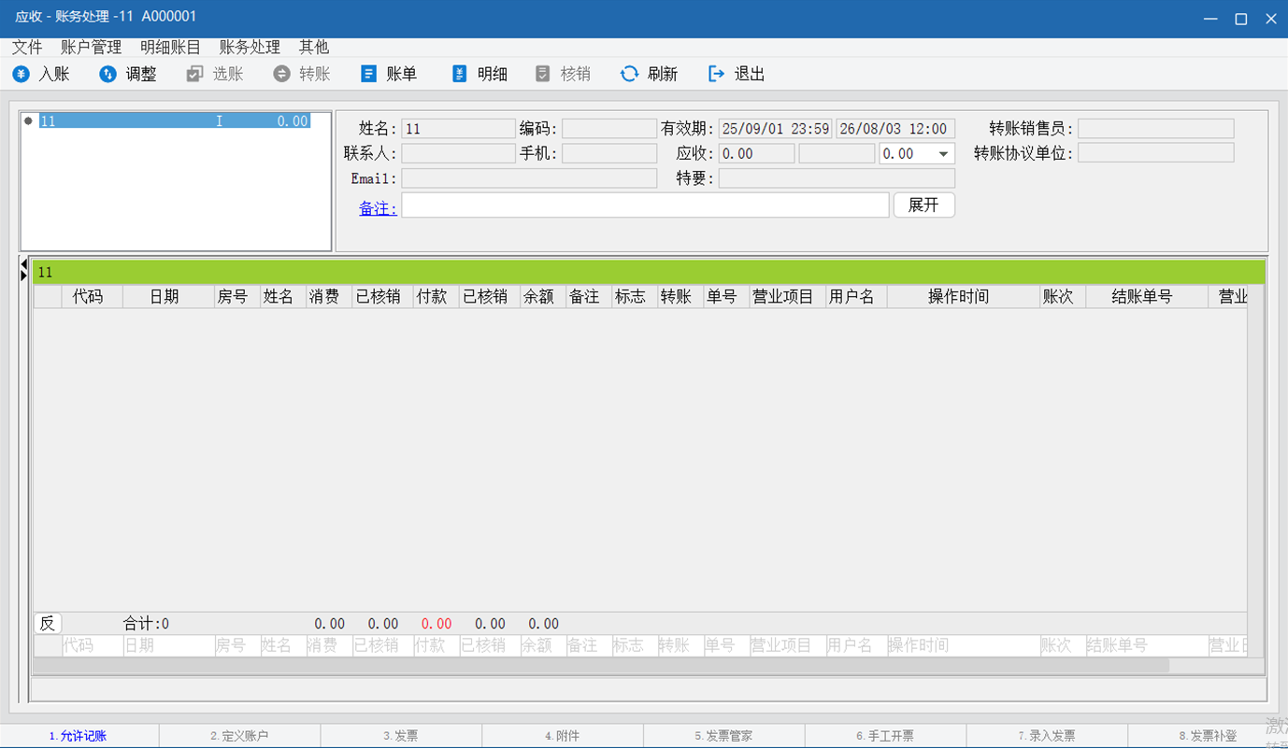Click the 入账 toolbar icon
Image resolution: width=1288 pixels, height=749 pixels.
coord(21,74)
